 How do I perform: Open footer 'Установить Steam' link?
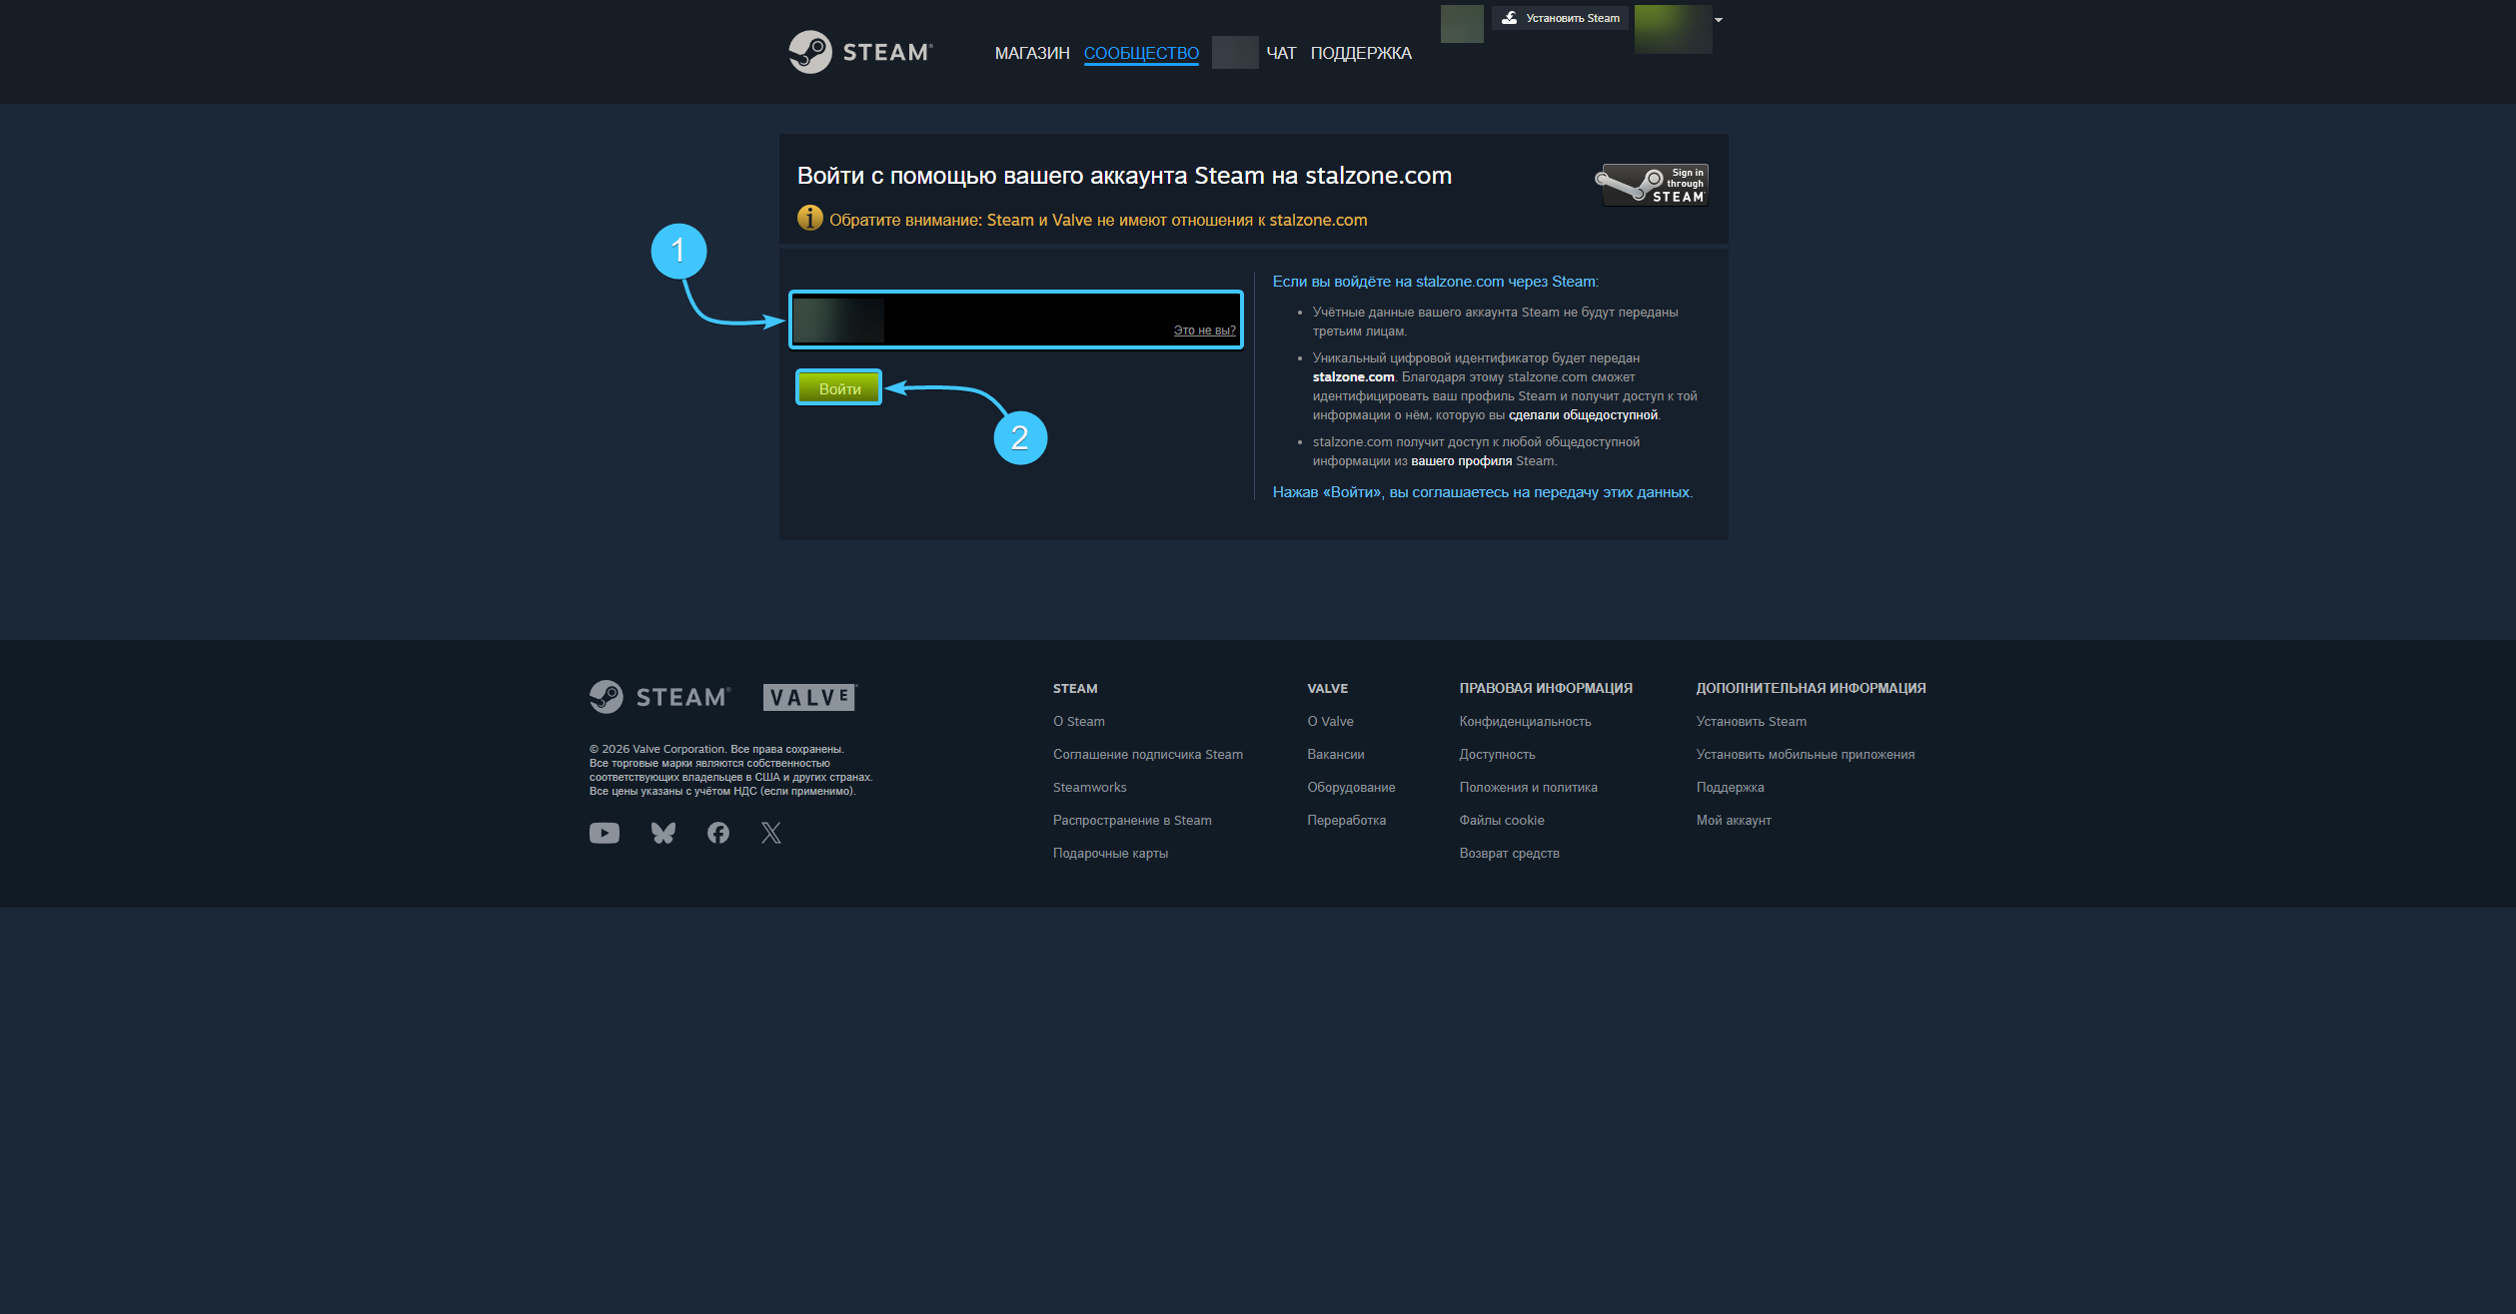(1751, 721)
